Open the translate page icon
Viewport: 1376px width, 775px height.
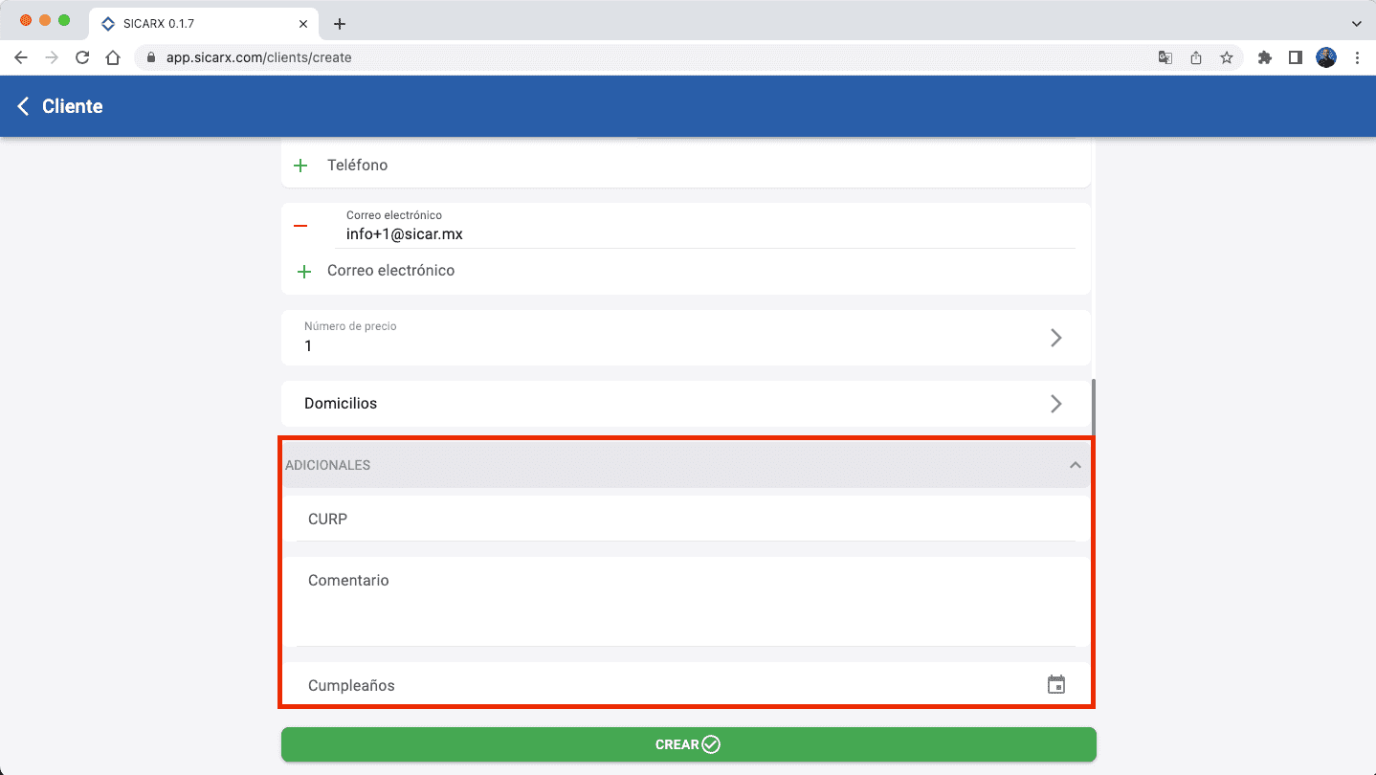coord(1165,57)
